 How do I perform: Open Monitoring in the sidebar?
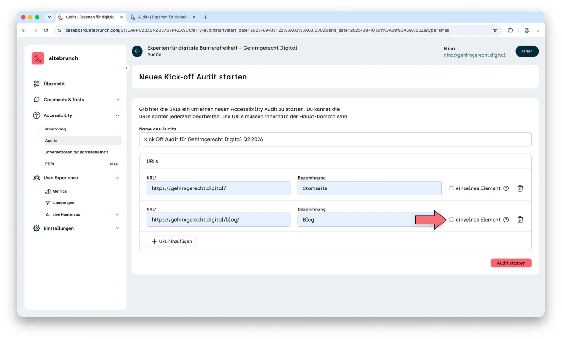55,129
